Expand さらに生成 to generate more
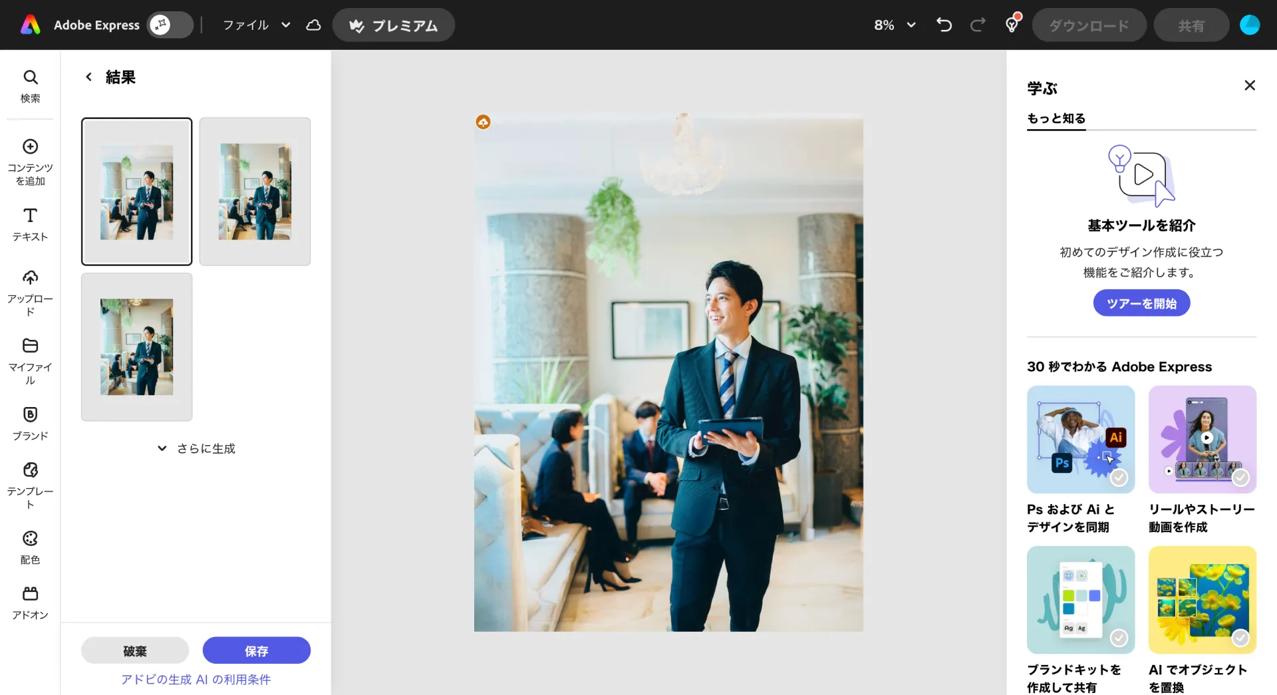The image size is (1277, 695). [x=197, y=449]
